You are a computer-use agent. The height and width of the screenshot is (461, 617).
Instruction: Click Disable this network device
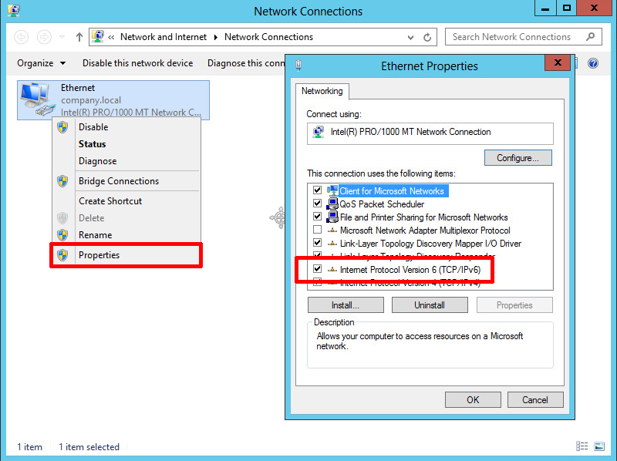[x=138, y=63]
